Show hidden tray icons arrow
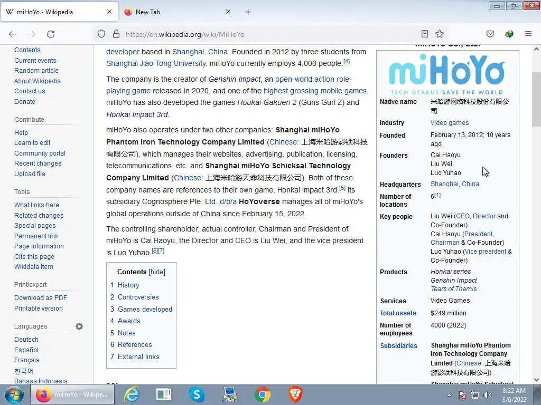Screen dimensions: 541x405 tap(449, 395)
